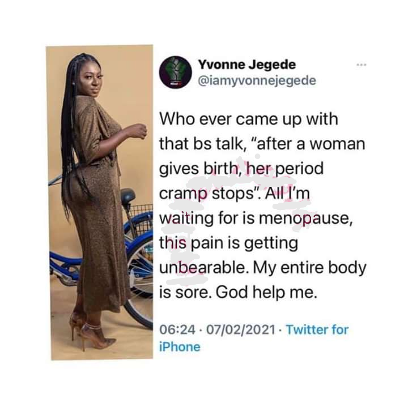Open the raised-fist profile avatar
The image size is (408, 394).
(x=176, y=72)
